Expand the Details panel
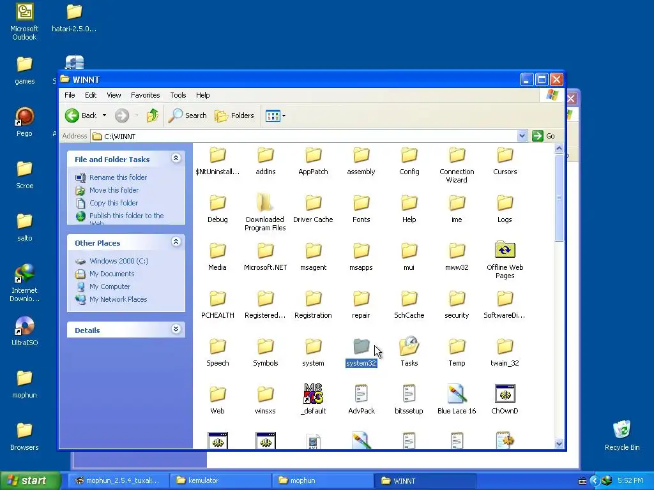 (176, 329)
